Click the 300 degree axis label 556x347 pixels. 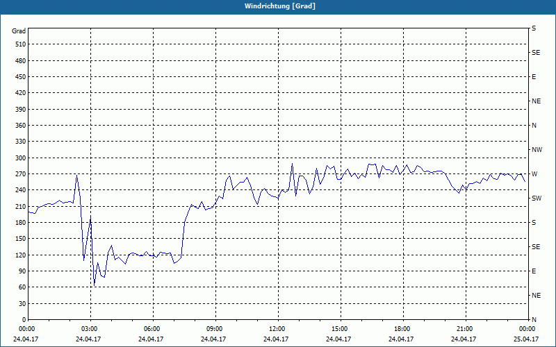tap(21, 158)
